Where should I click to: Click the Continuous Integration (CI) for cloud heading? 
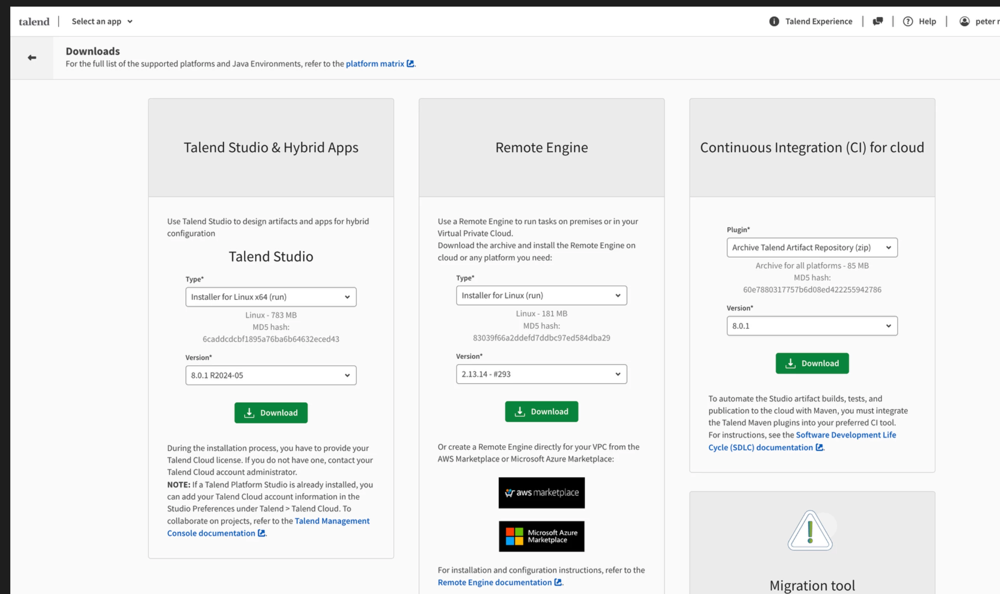812,148
